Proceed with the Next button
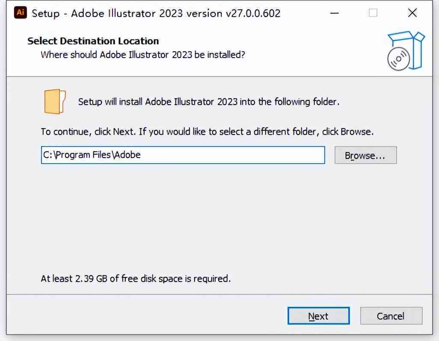The height and width of the screenshot is (341, 439). 319,316
